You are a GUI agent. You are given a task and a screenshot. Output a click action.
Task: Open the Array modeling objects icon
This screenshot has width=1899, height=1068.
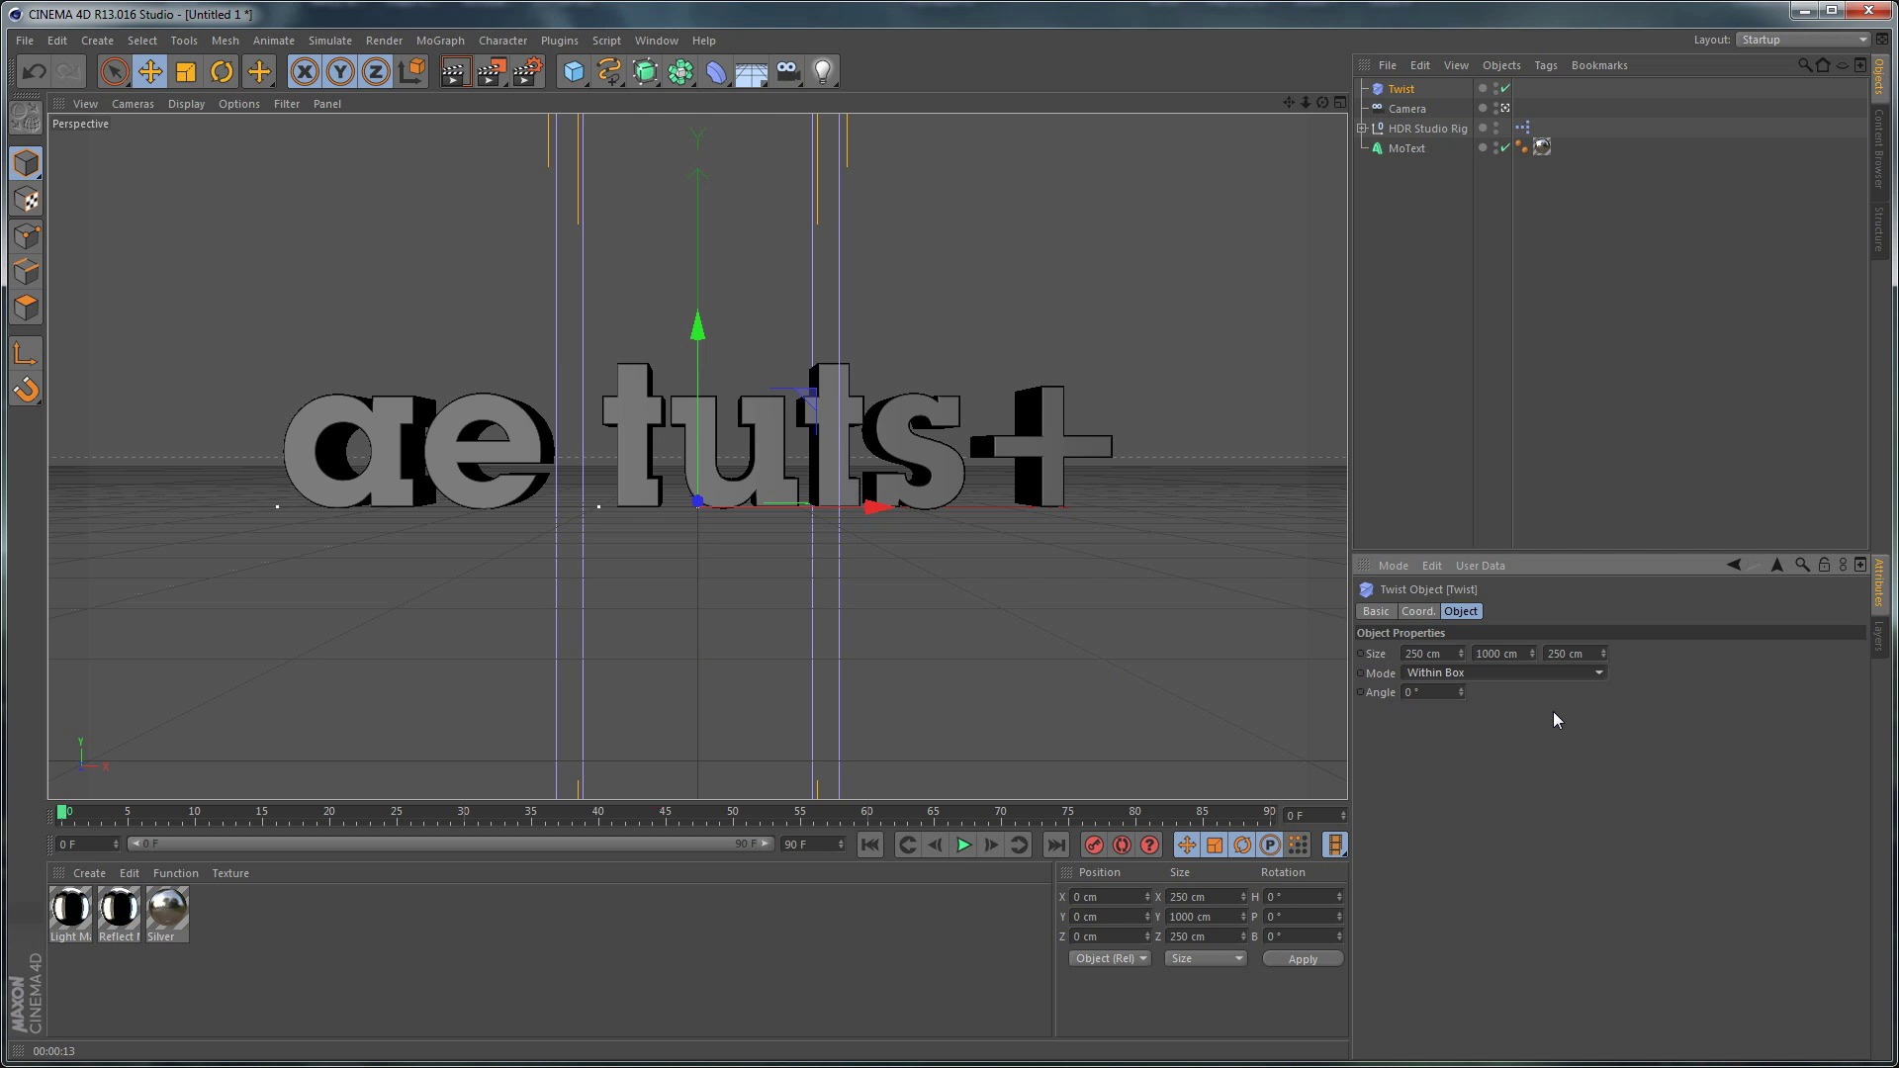680,71
